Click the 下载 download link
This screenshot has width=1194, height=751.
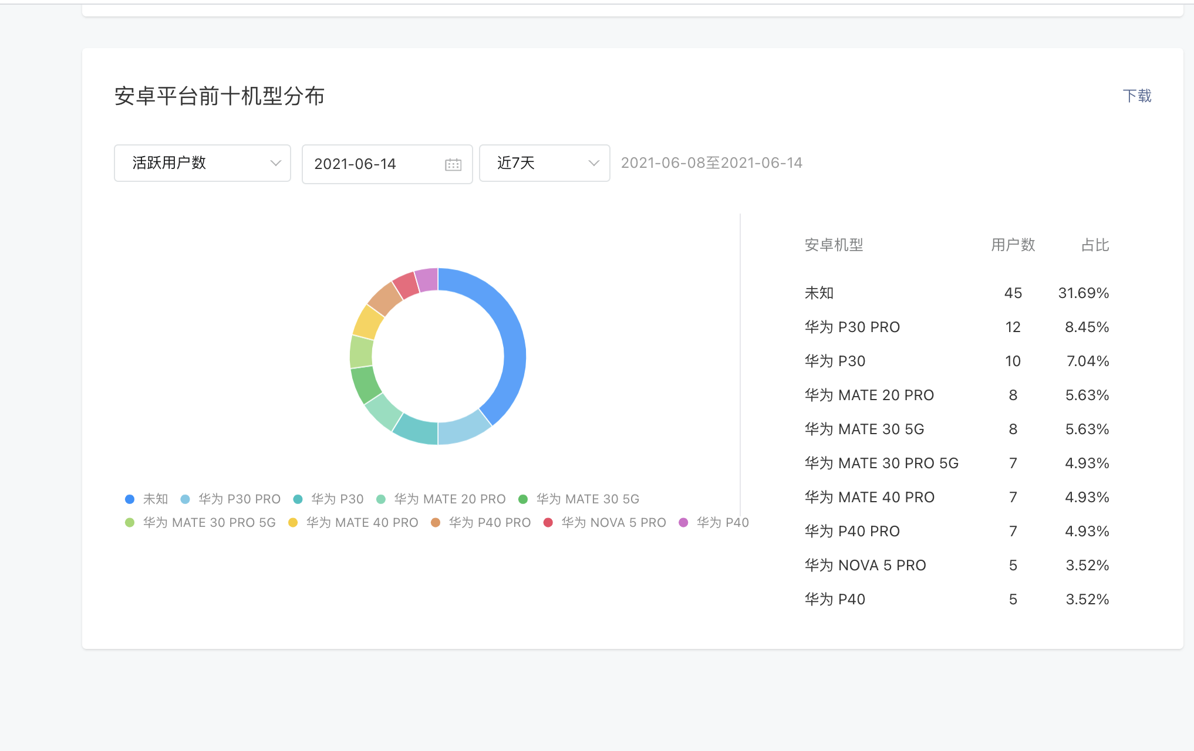point(1136,96)
